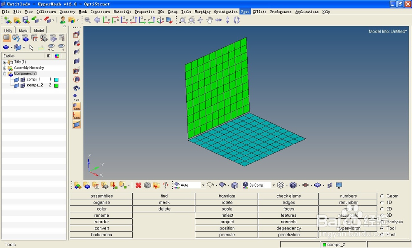The height and width of the screenshot is (248, 412).
Task: Toggle comps_2 geometry visibility icon
Action: coord(16,85)
